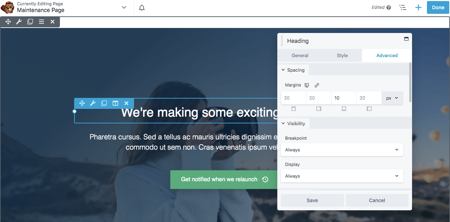Click the Save button

coord(312,200)
